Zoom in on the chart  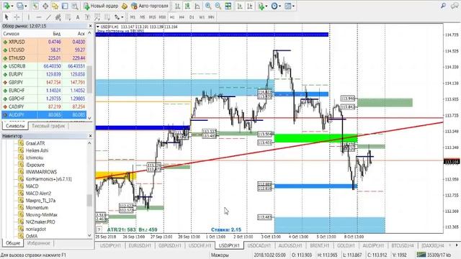(208, 6)
